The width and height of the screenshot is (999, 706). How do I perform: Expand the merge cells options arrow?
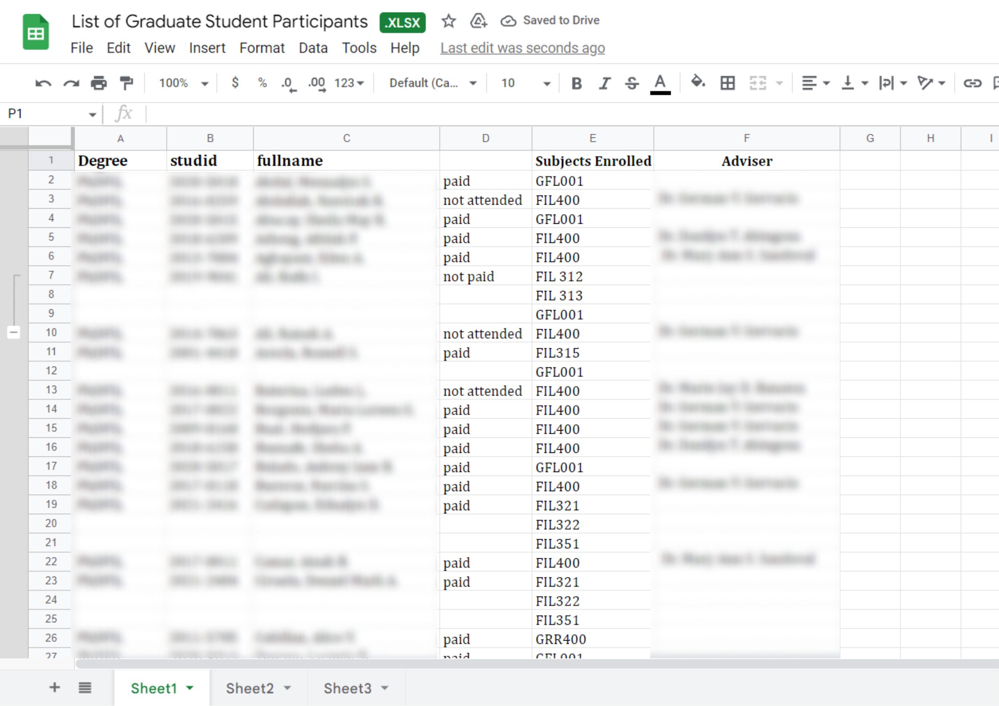point(779,83)
